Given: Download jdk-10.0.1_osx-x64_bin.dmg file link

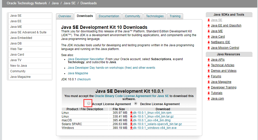Looking at the screenshot, I should (152, 120).
